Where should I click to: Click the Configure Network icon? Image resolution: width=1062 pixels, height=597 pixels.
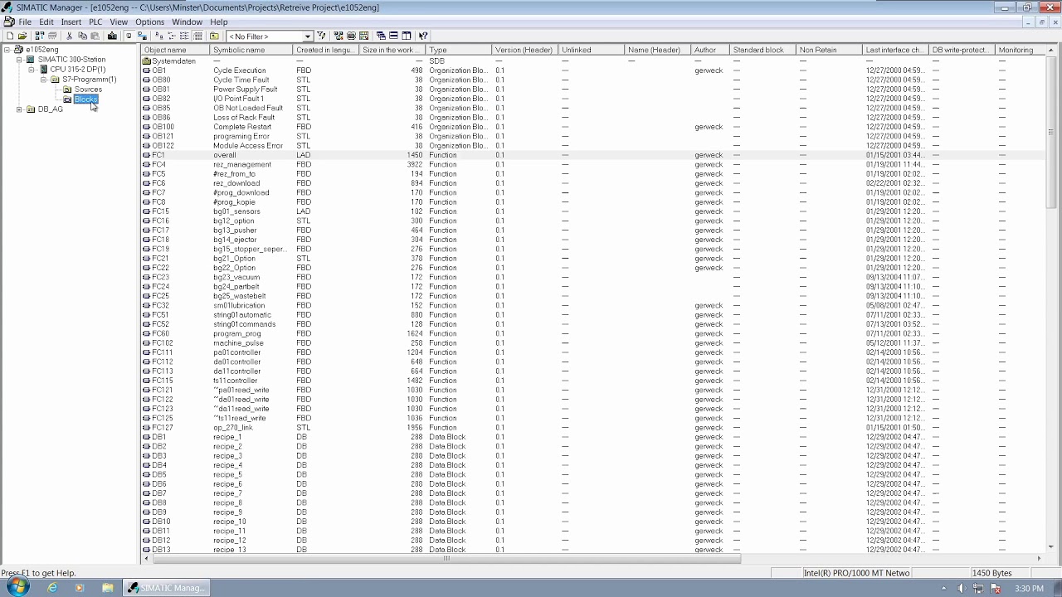click(x=338, y=36)
